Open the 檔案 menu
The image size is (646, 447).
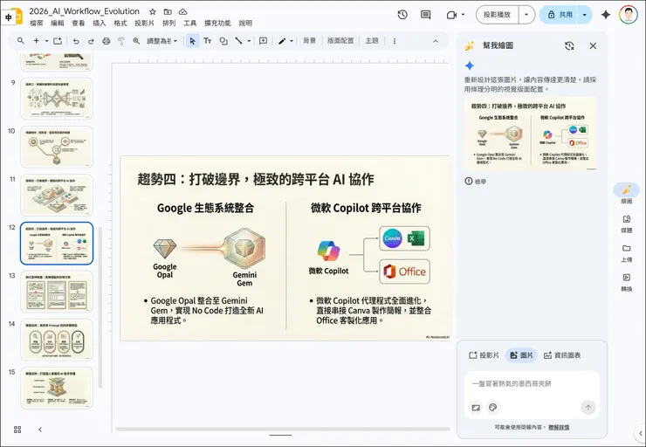point(37,23)
